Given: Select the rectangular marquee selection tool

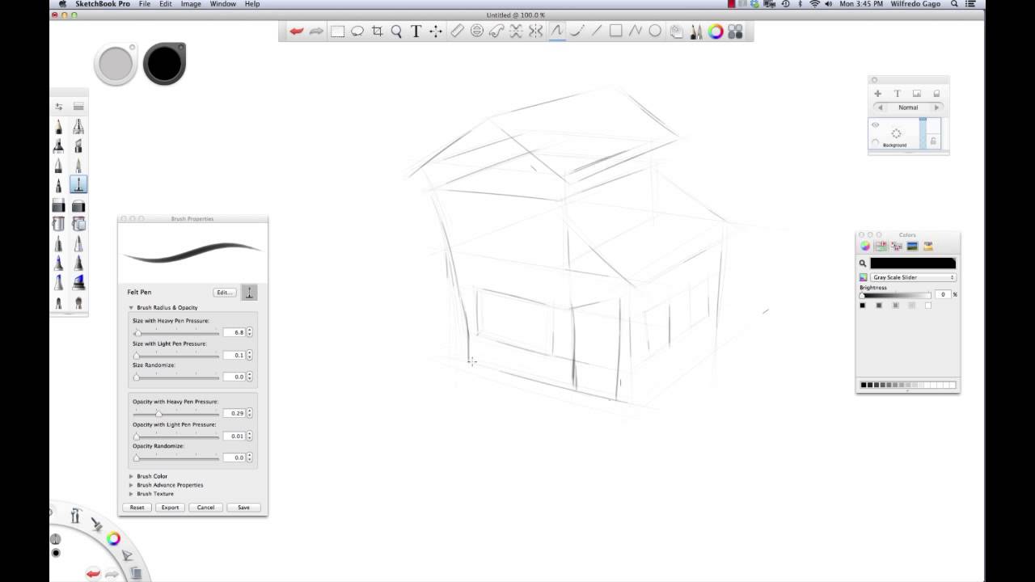Looking at the screenshot, I should pyautogui.click(x=337, y=32).
